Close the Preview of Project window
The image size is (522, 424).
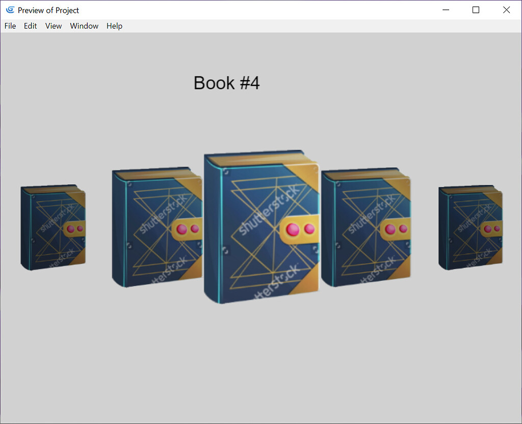point(506,10)
